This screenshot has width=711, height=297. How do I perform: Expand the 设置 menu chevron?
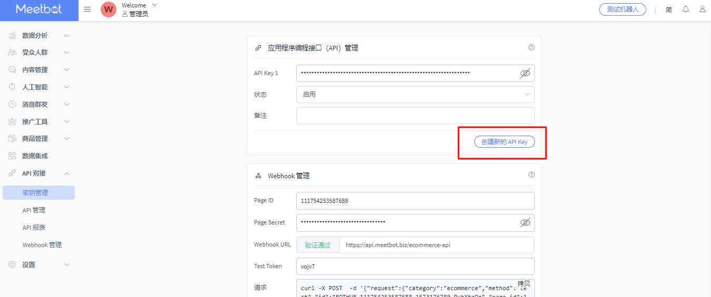(66, 265)
